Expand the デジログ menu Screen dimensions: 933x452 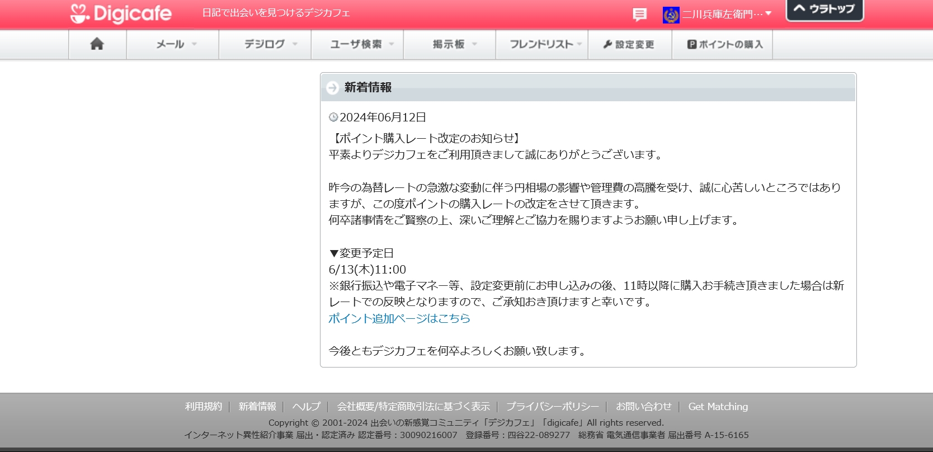click(x=265, y=44)
